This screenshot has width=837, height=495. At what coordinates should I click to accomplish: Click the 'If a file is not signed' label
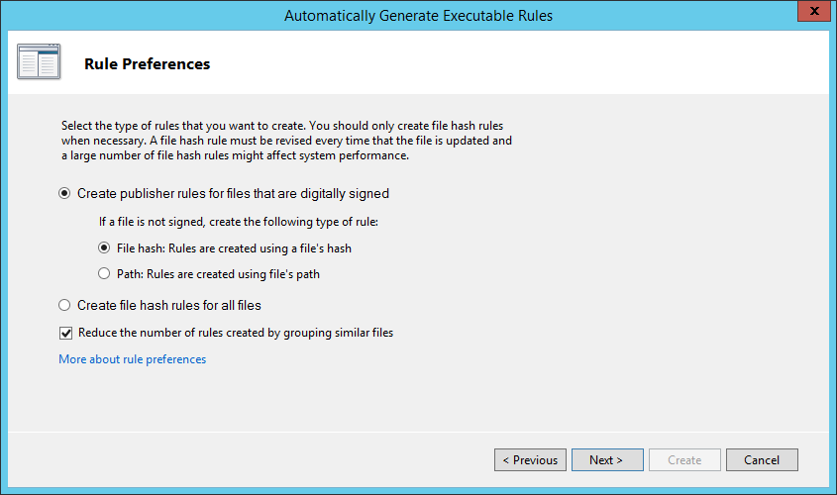(x=239, y=222)
